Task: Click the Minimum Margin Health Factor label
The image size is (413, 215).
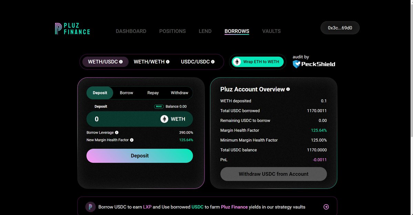Action: click(x=249, y=140)
